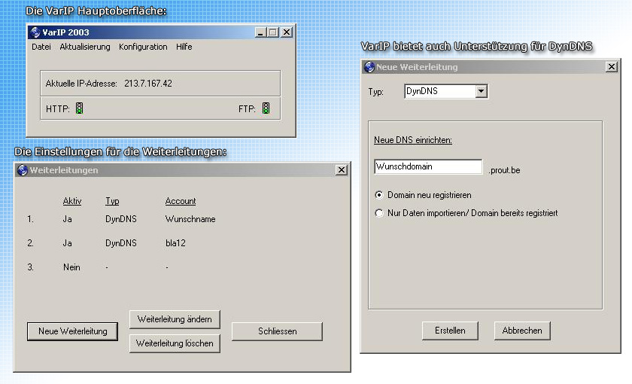This screenshot has width=632, height=384.
Task: Click Weiterleitung ändern button
Action: [x=175, y=319]
